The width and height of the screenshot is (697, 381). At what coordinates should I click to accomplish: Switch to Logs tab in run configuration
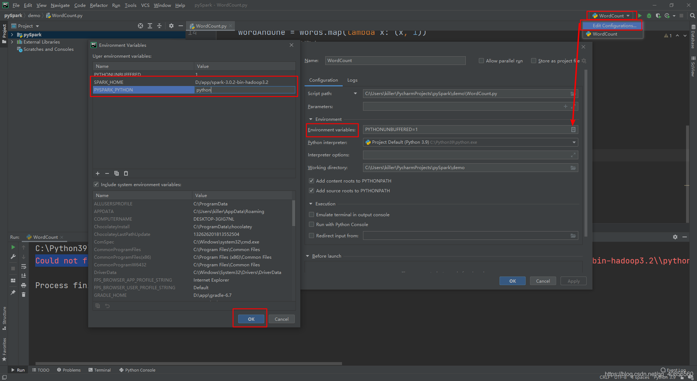pos(352,80)
